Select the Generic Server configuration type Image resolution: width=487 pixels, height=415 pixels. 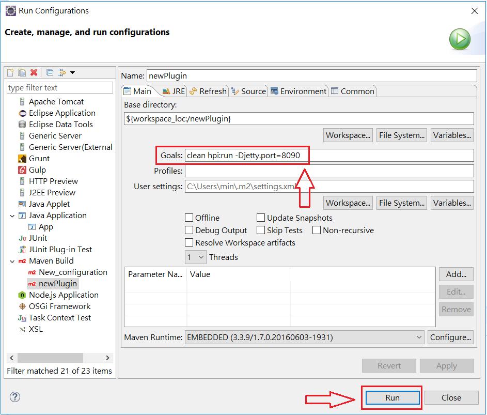click(55, 136)
